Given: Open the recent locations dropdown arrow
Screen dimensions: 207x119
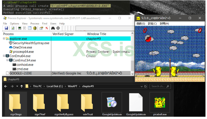Looking at the screenshot, I should [17, 86].
